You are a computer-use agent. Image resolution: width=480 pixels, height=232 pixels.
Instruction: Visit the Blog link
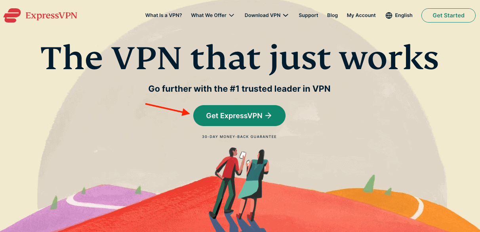pyautogui.click(x=333, y=15)
